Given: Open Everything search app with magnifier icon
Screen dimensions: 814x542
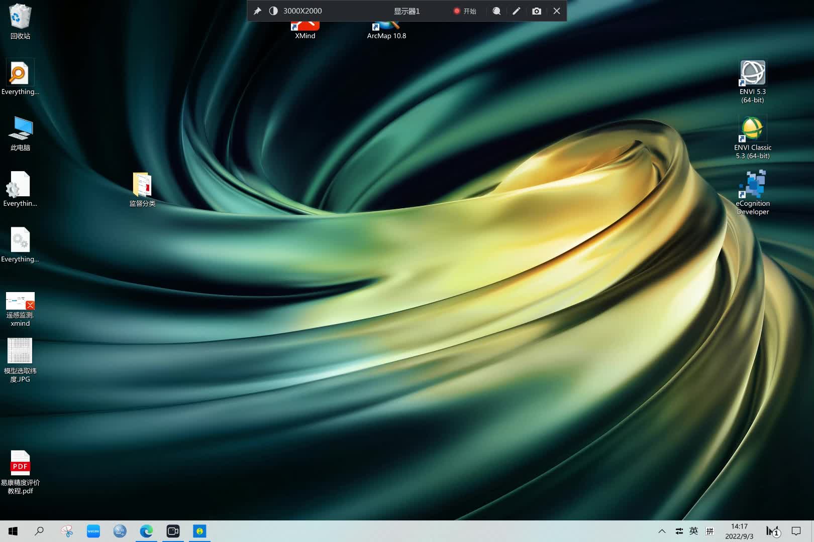Looking at the screenshot, I should 20,78.
